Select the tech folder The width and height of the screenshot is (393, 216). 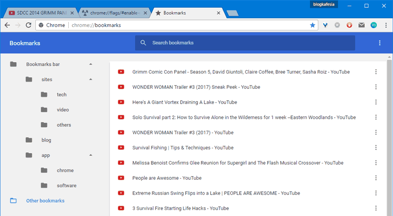[62, 95]
